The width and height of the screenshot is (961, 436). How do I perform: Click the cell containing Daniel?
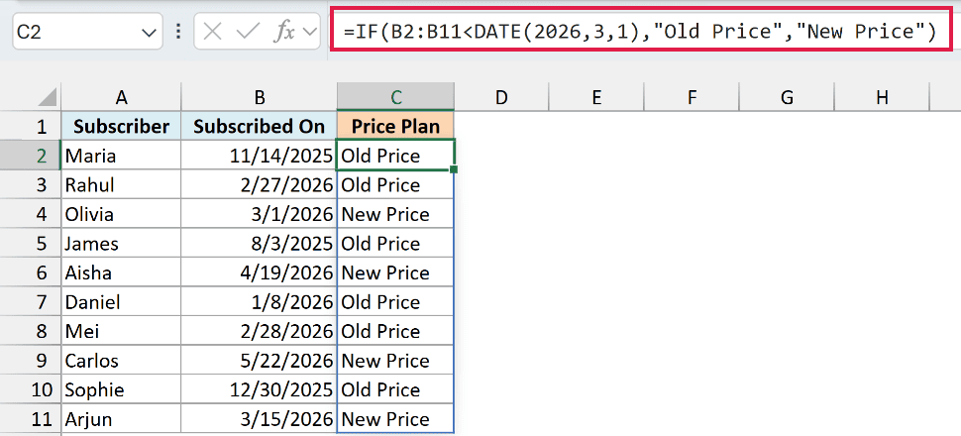click(x=121, y=301)
